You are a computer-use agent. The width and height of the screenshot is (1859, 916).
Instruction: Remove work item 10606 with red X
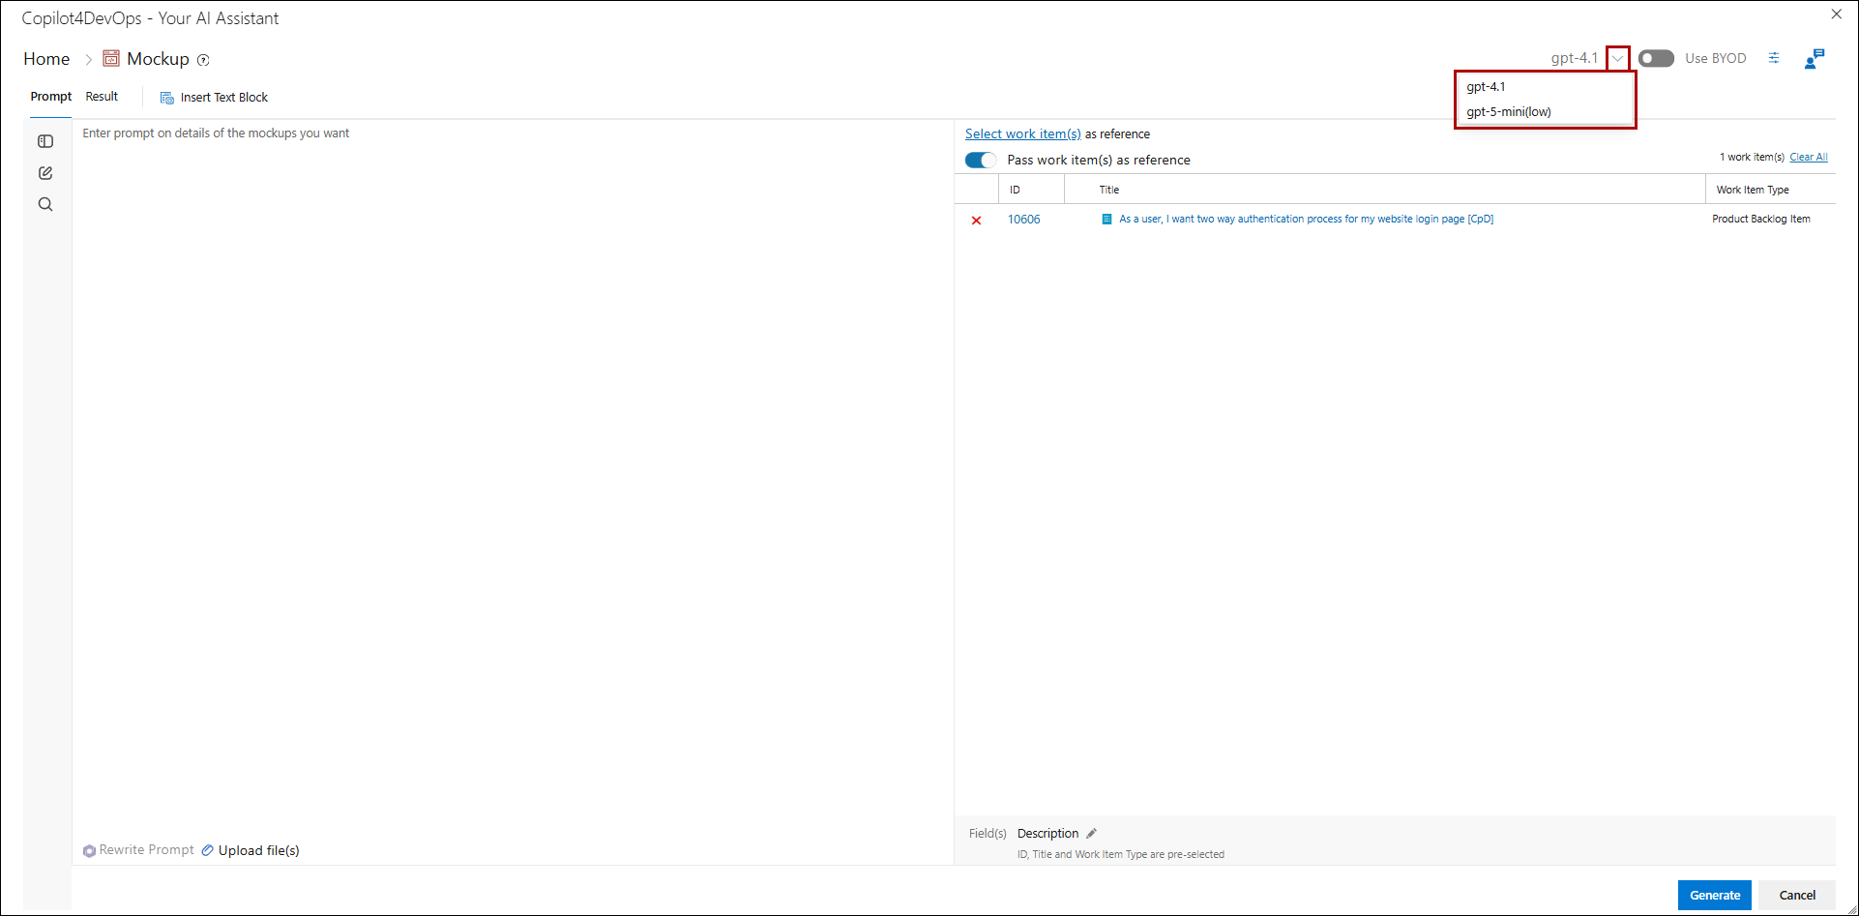point(976,221)
